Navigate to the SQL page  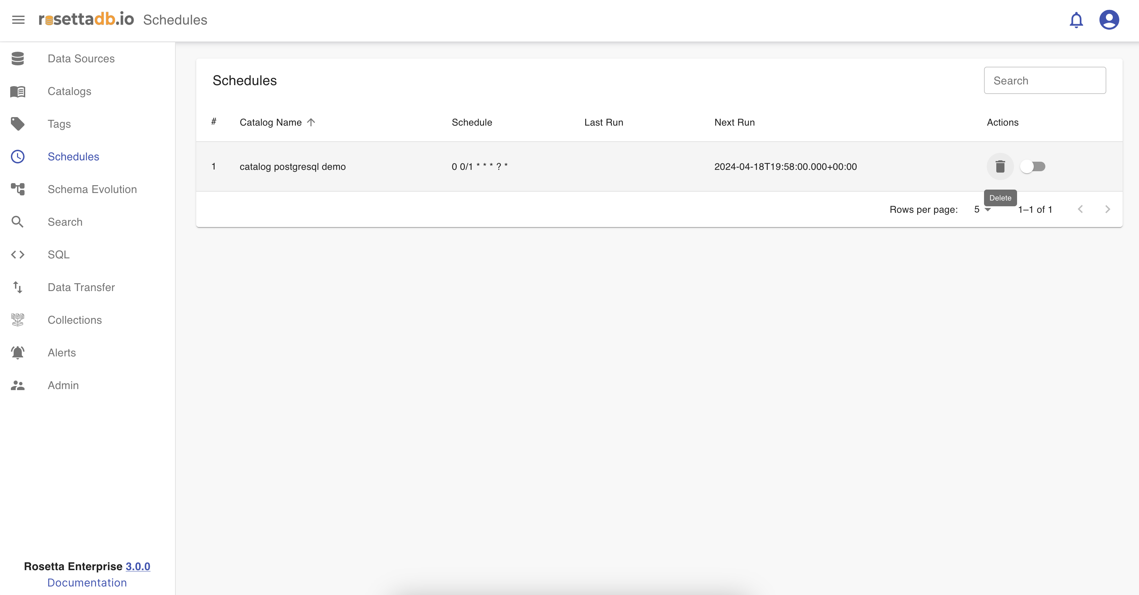pyautogui.click(x=58, y=254)
